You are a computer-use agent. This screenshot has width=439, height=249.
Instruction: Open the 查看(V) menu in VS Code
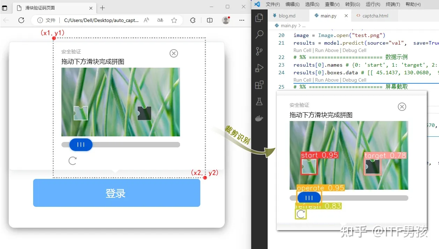click(x=332, y=5)
